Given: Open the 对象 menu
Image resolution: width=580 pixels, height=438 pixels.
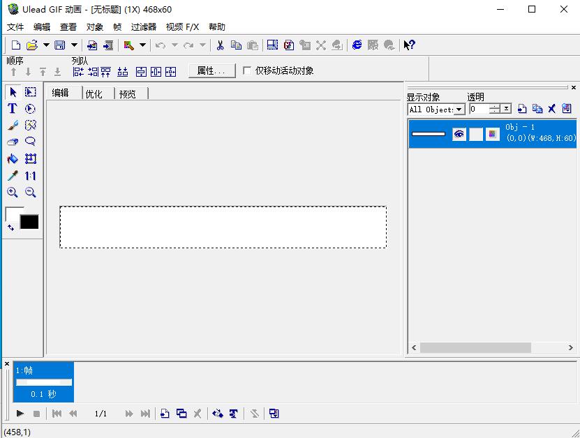Looking at the screenshot, I should click(x=95, y=27).
